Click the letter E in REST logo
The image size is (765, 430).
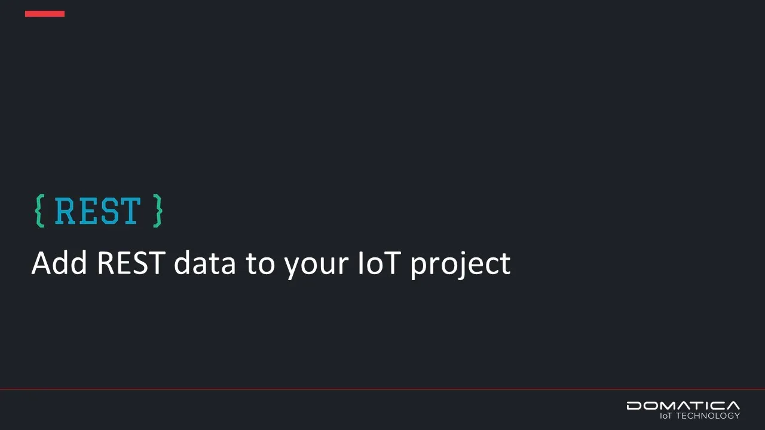point(87,211)
